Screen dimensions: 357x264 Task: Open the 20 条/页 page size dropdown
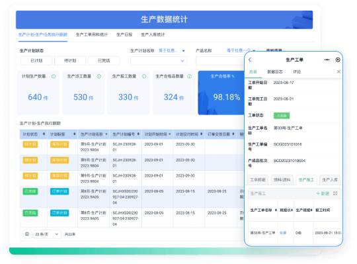coord(47,234)
